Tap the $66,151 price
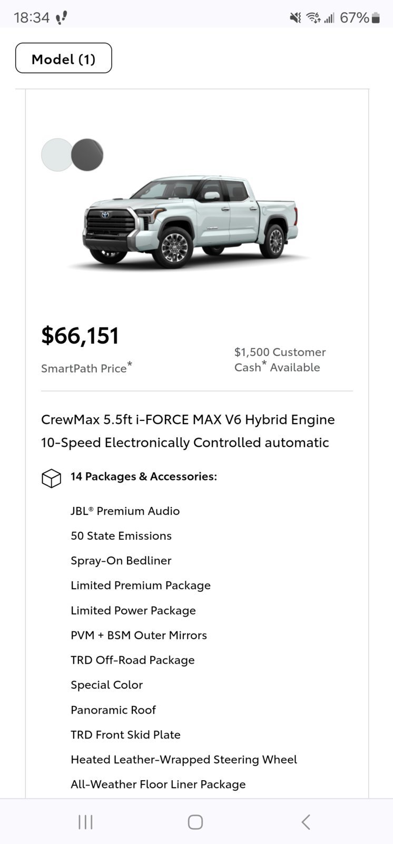 [80, 335]
